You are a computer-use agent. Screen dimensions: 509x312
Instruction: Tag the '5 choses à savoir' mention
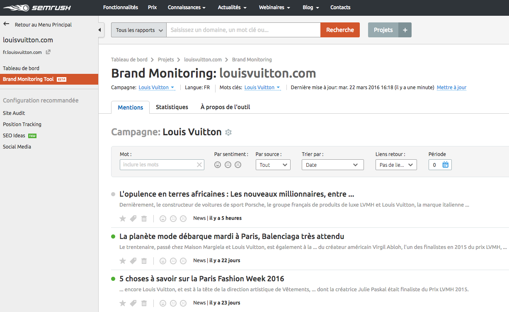(x=133, y=303)
